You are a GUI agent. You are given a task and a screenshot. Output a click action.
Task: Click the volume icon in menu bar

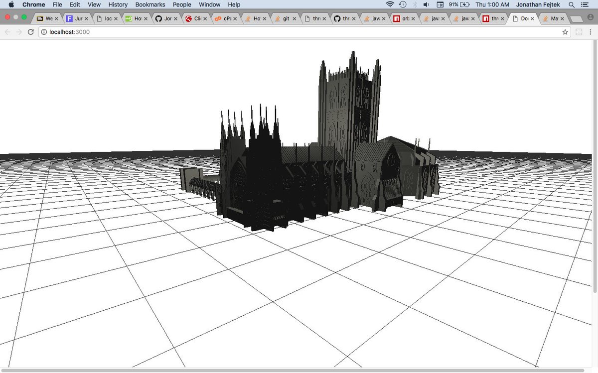[426, 4]
